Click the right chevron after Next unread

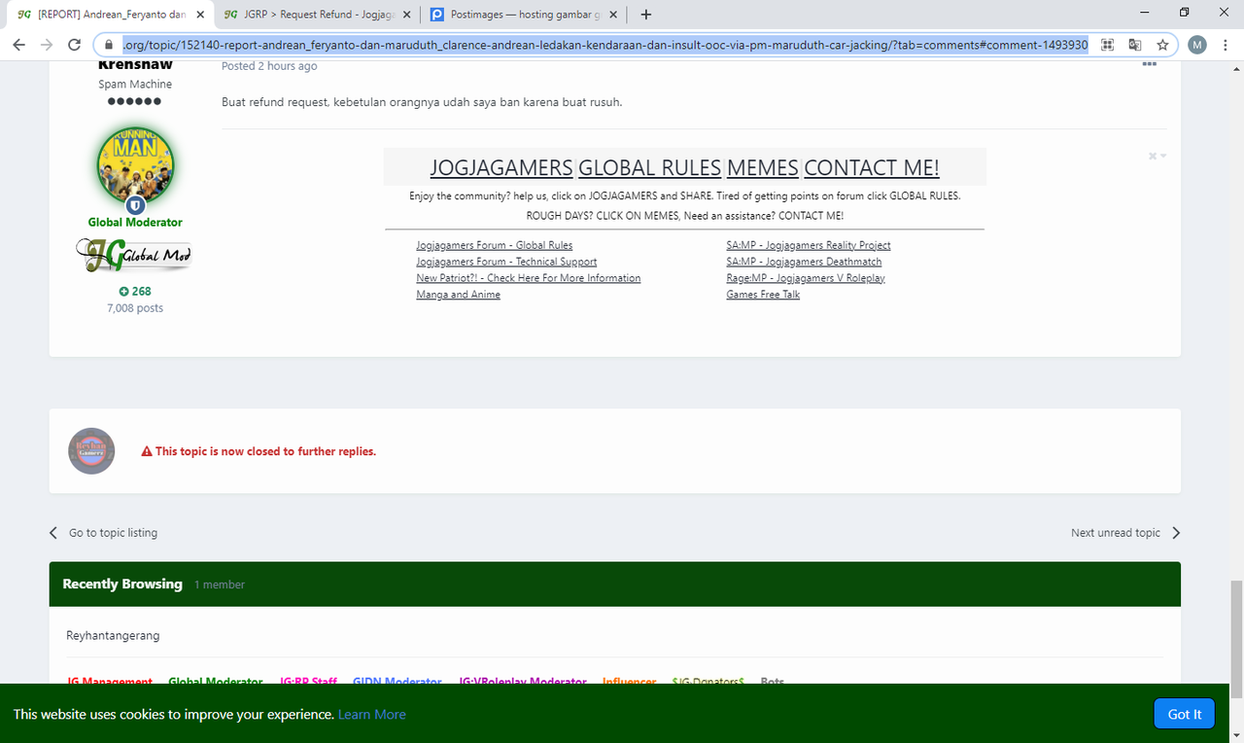(1176, 533)
